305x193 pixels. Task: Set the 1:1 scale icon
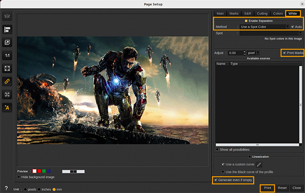7,55
